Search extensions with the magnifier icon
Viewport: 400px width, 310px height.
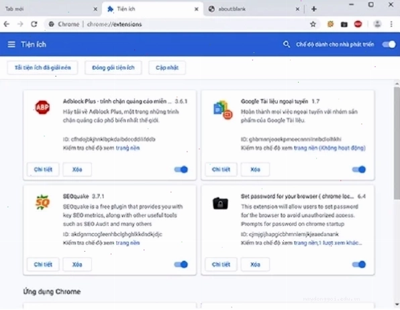[287, 44]
